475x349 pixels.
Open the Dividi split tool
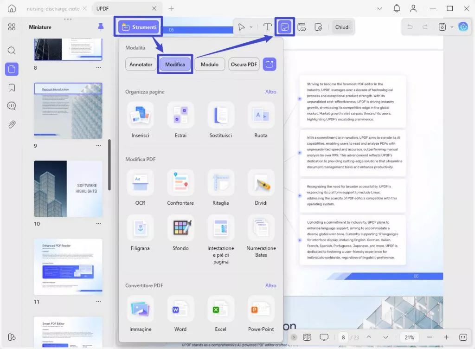(261, 183)
